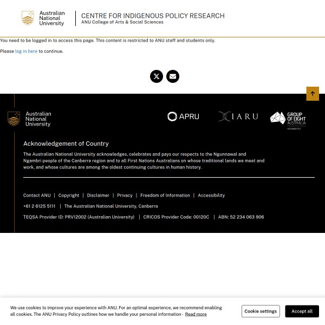The height and width of the screenshot is (325, 325).
Task: Open the Privacy footer link
Action: (125, 196)
